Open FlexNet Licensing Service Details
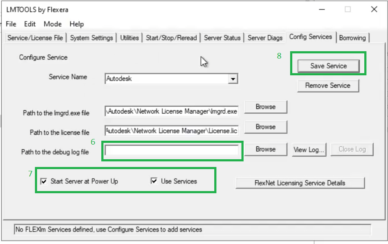Screen dimensions: 388x244 click(300, 183)
